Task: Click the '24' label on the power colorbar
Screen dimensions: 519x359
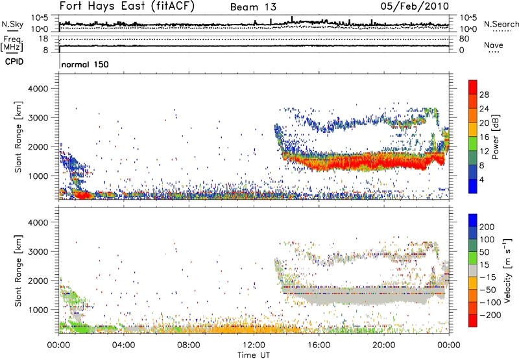Action: (x=484, y=109)
